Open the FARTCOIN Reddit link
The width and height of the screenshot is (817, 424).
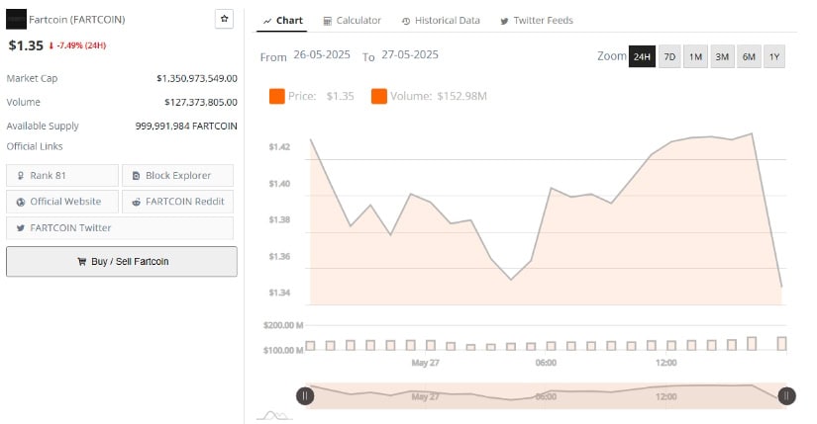[x=177, y=202]
